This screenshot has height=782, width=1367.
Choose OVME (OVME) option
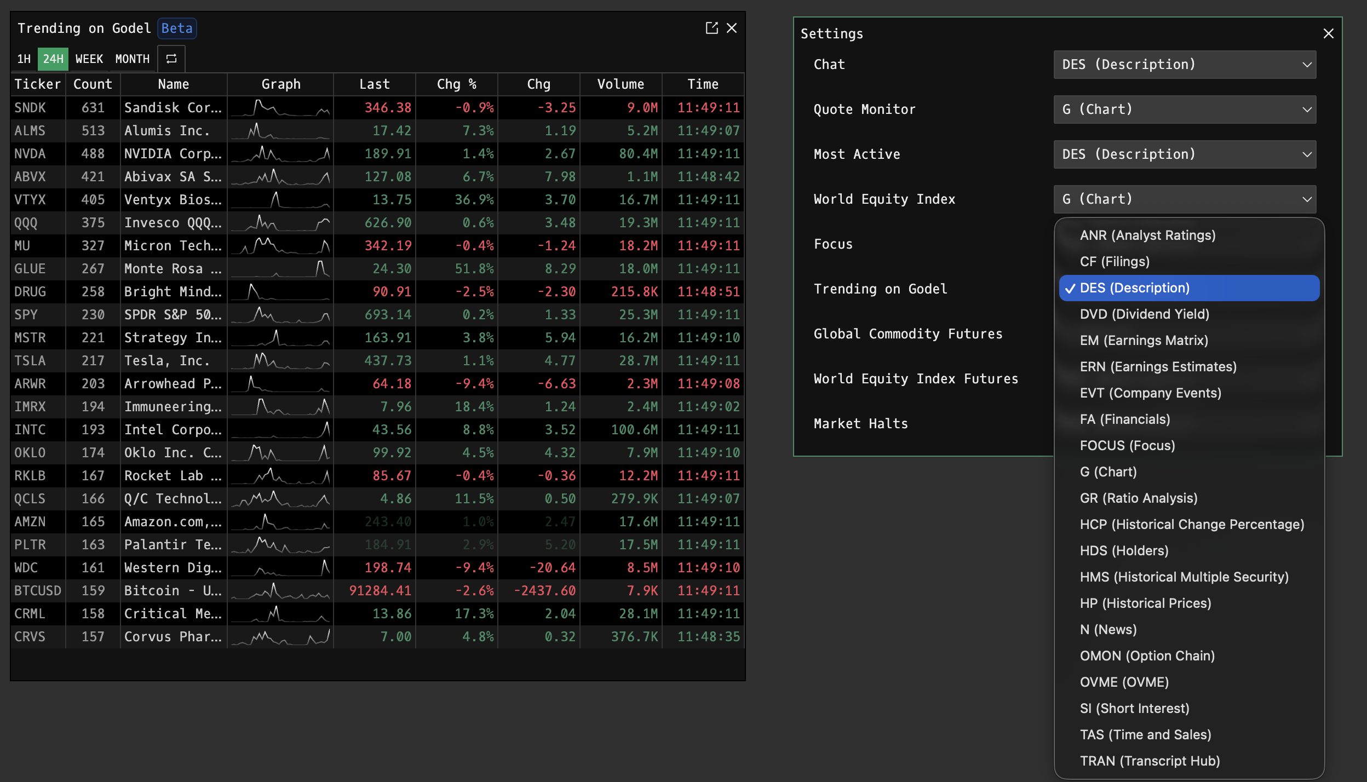[1189, 682]
